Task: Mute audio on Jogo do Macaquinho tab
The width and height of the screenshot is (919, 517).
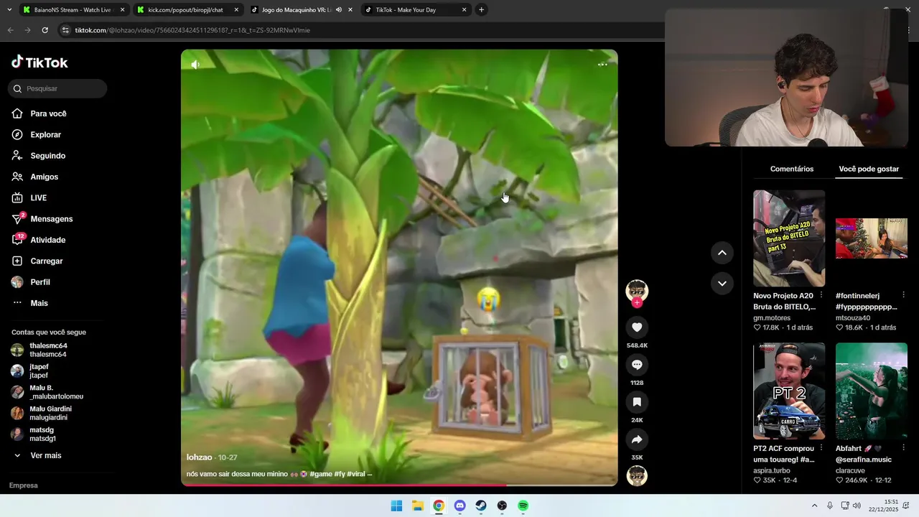Action: 339,10
